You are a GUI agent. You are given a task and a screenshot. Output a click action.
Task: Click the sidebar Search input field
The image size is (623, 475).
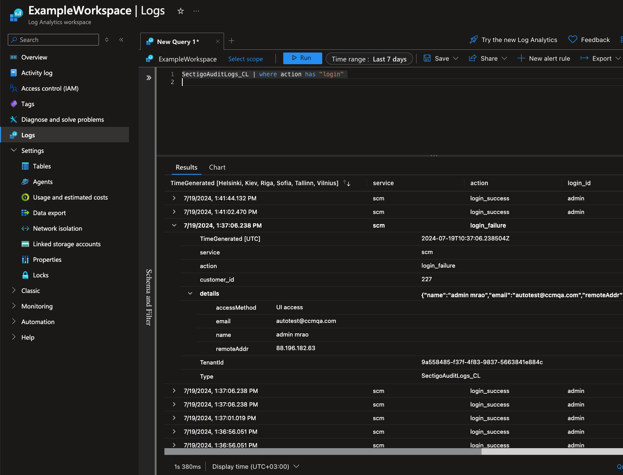(53, 40)
